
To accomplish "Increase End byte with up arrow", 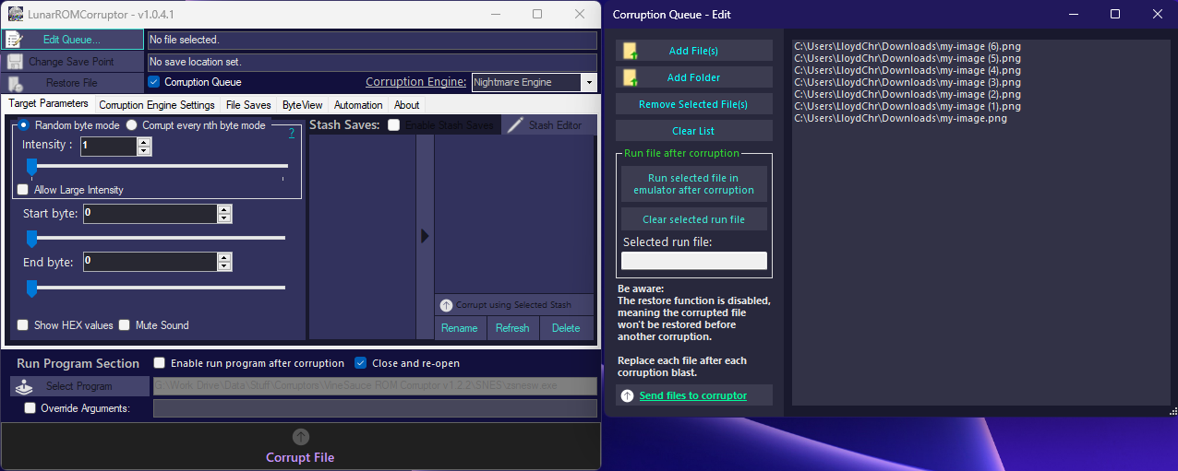I will click(224, 257).
